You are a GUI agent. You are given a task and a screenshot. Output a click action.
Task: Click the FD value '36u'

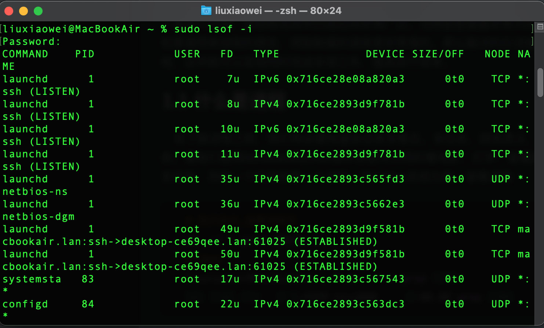230,204
